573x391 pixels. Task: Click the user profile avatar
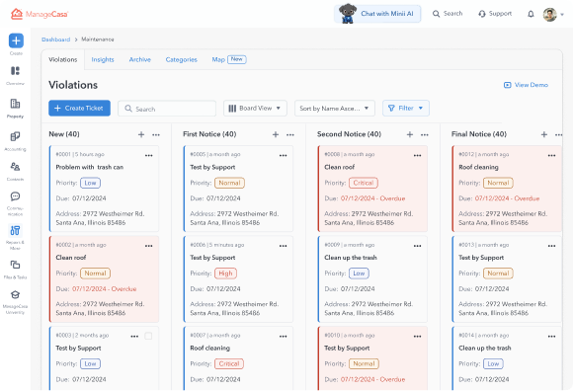[549, 15]
